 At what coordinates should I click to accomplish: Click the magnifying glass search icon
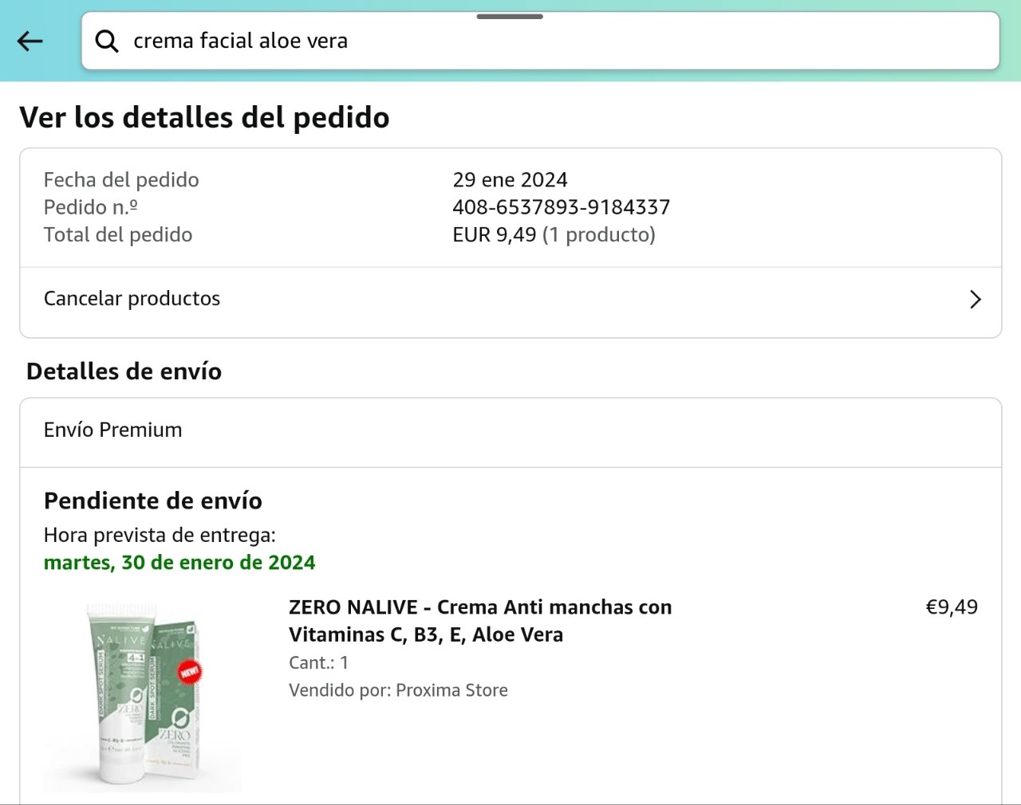(107, 41)
